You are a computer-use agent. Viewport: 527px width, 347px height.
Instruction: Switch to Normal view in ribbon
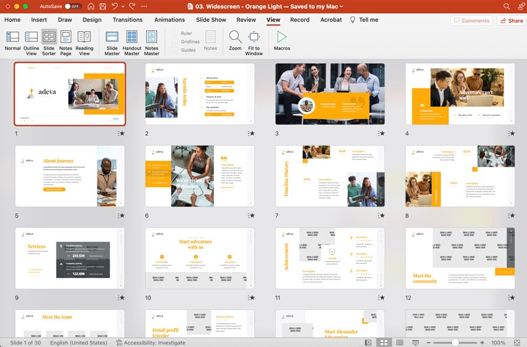(x=12, y=41)
